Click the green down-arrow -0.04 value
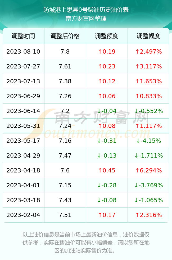This screenshot has width=172, height=260. tap(107, 111)
